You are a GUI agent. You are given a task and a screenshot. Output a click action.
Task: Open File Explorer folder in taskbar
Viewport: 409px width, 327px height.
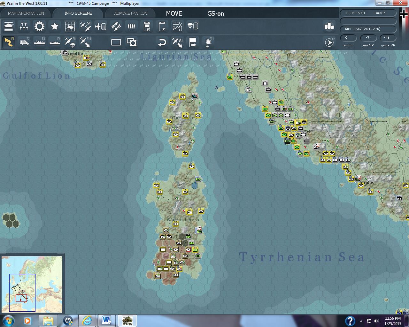coord(48,320)
